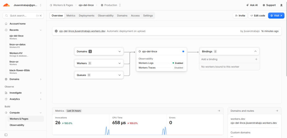This screenshot has height=138, width=287.
Task: Click the Account home icon
Action: pyautogui.click(x=6, y=24)
